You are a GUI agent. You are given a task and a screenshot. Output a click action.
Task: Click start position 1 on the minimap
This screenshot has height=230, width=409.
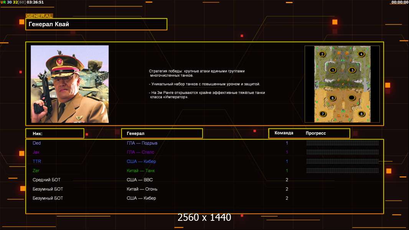point(333,70)
